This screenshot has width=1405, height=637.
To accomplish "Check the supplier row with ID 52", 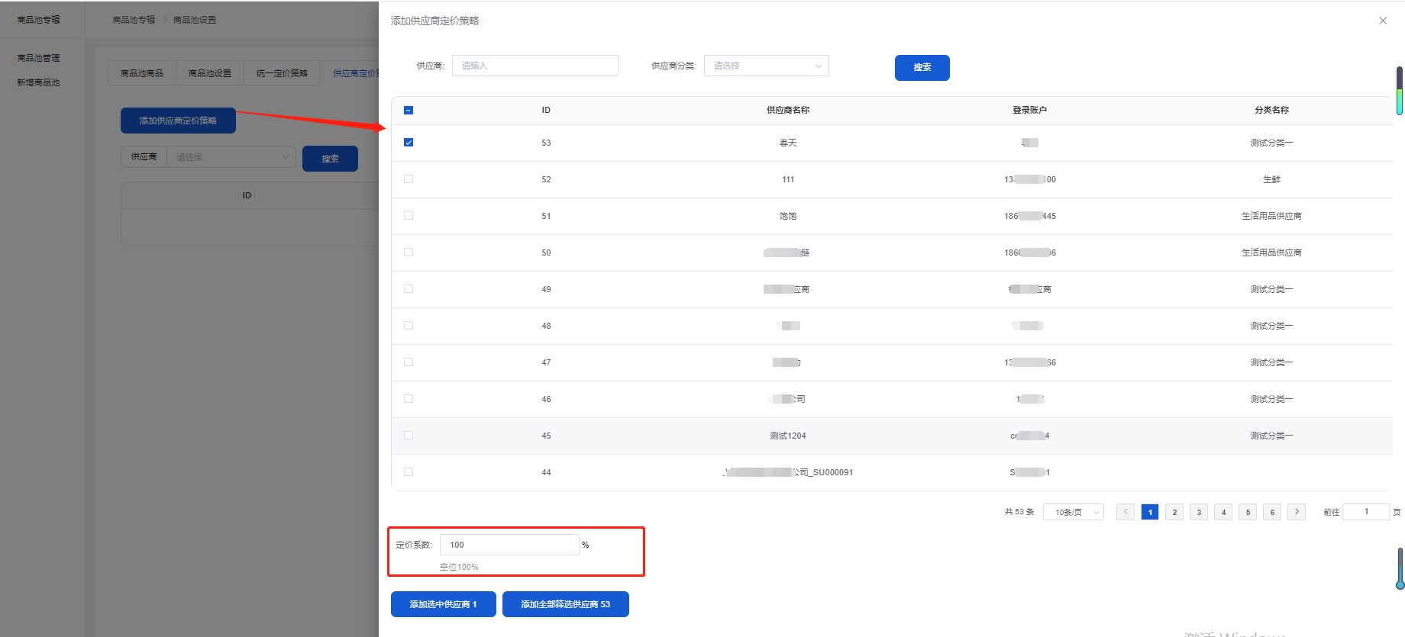I will click(409, 179).
